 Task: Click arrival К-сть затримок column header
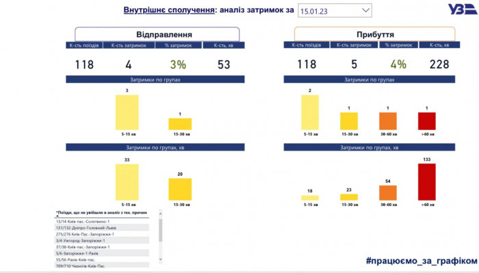point(354,45)
